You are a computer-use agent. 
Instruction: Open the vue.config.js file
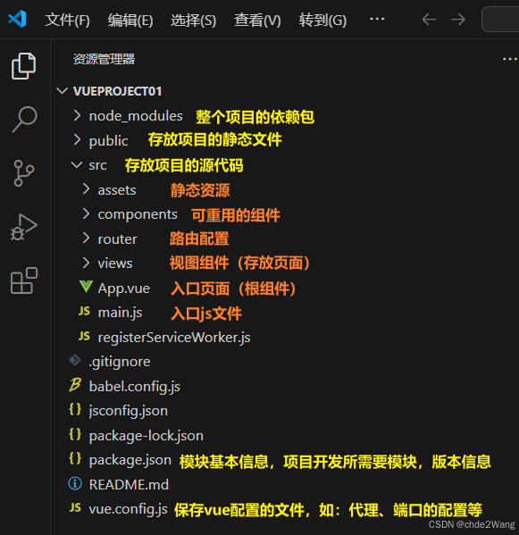coord(128,509)
